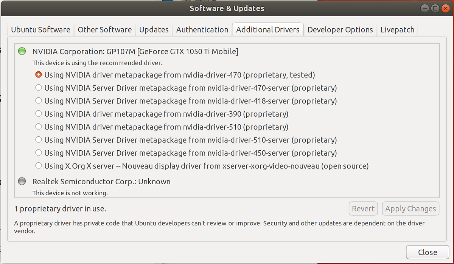Select the nvidia-driver-470 proprietary tested driver
The image size is (454, 264).
38,74
